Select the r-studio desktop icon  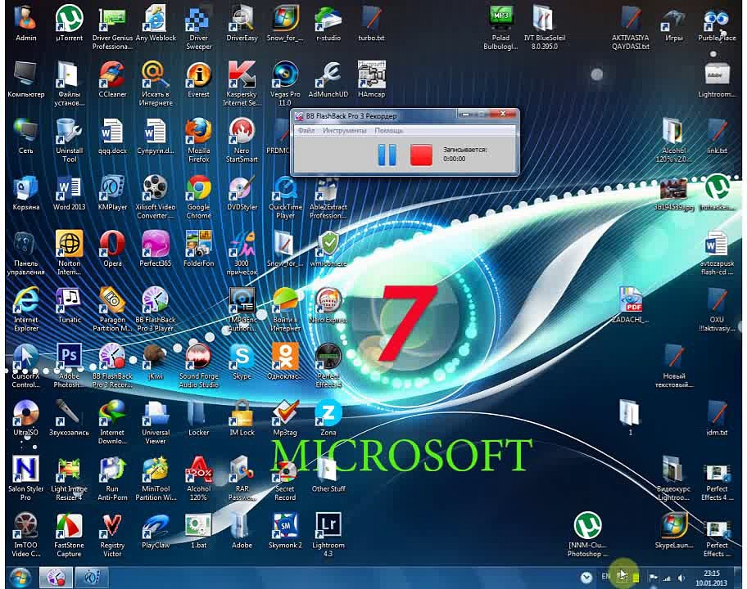click(328, 24)
